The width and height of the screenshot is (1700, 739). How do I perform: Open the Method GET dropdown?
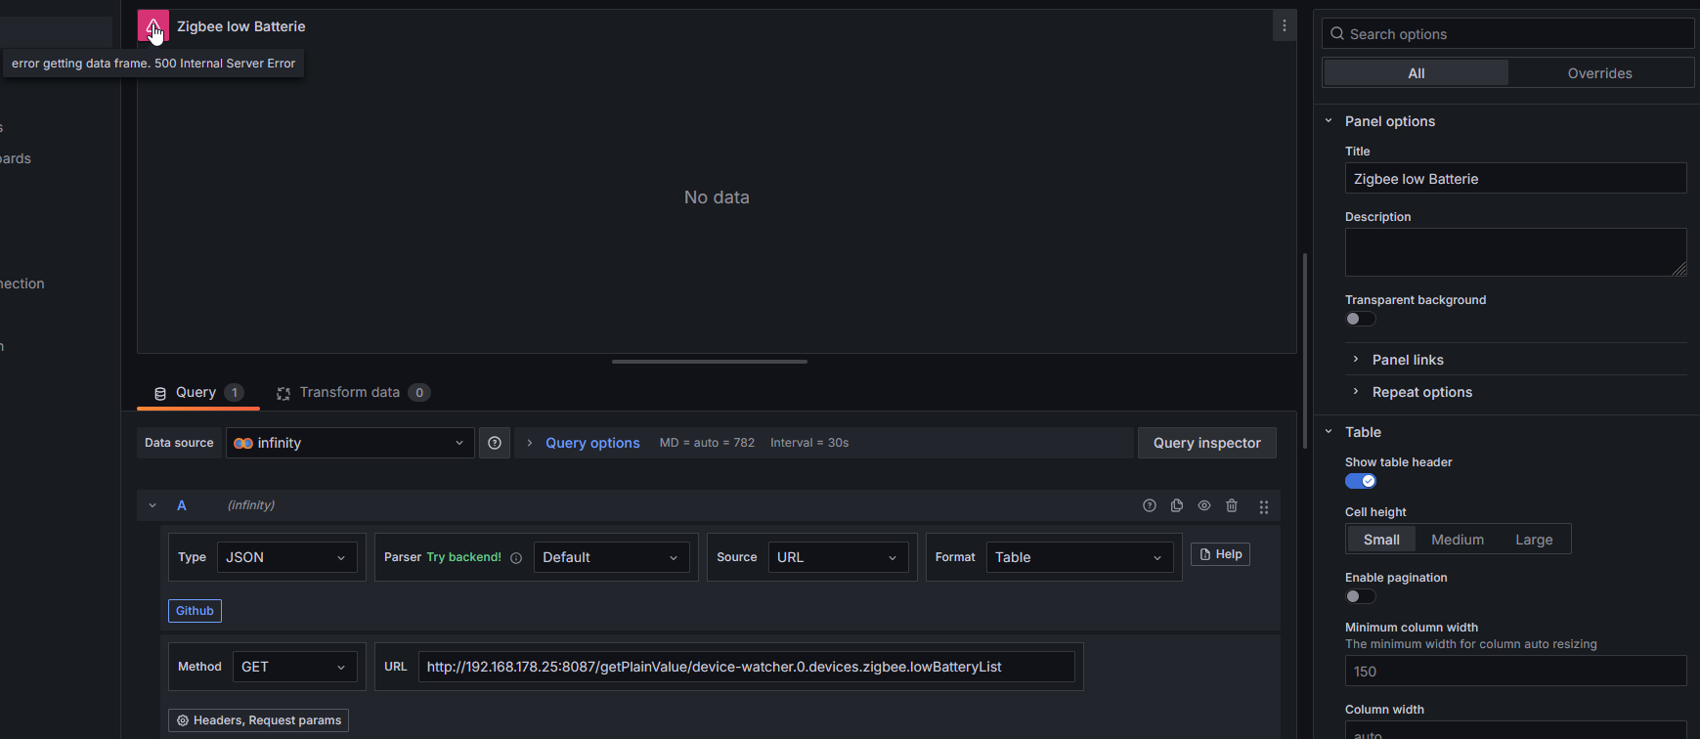[x=294, y=667]
